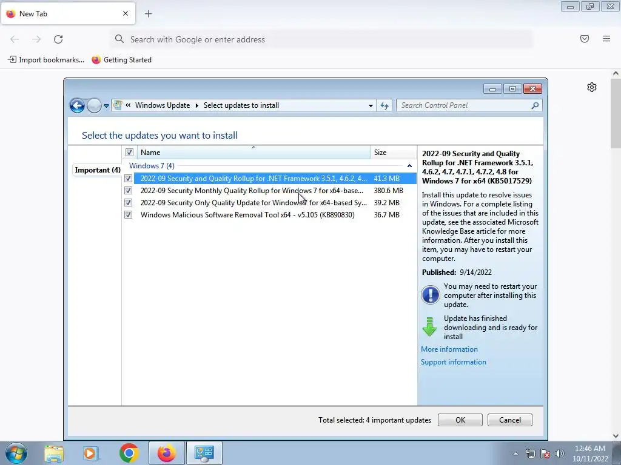Collapse the Windows 7 (4) group
The image size is (621, 465).
409,166
